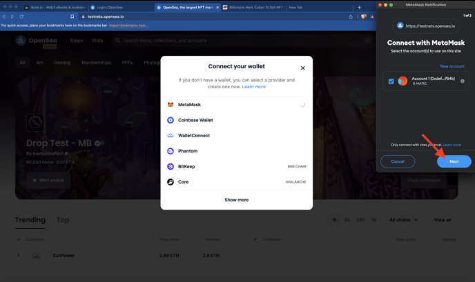Set time range to 1h

(x=334, y=220)
